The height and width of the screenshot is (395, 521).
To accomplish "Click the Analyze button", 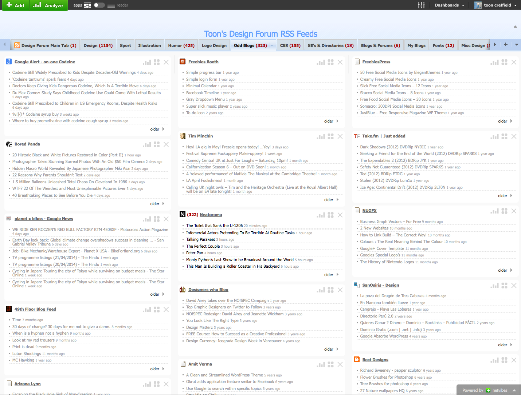I will pyautogui.click(x=48, y=5).
